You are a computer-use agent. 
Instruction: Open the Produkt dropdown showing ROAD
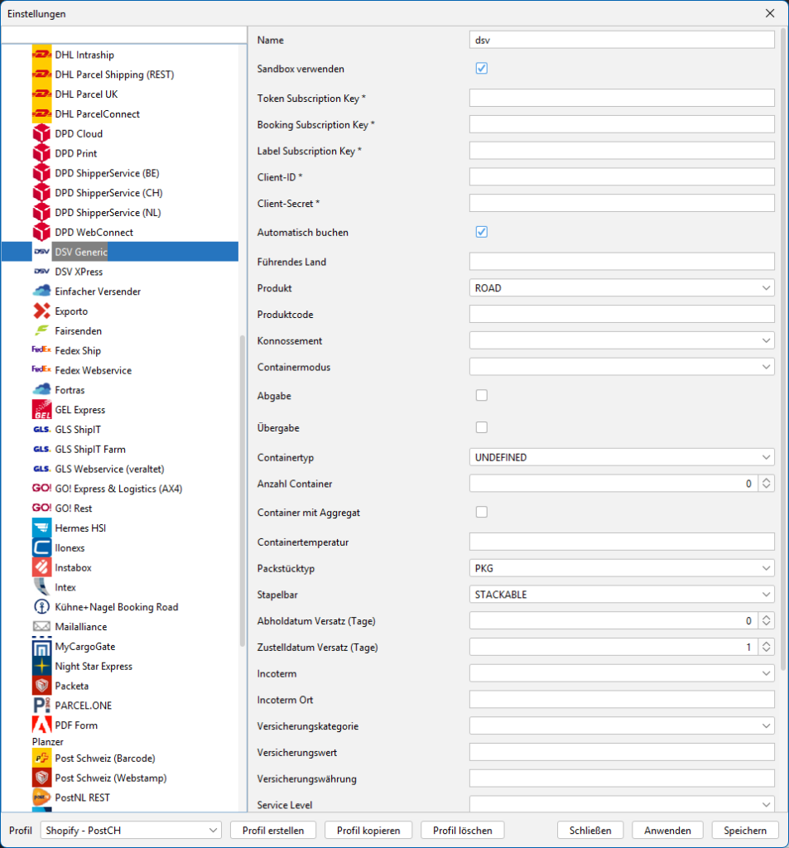point(622,288)
